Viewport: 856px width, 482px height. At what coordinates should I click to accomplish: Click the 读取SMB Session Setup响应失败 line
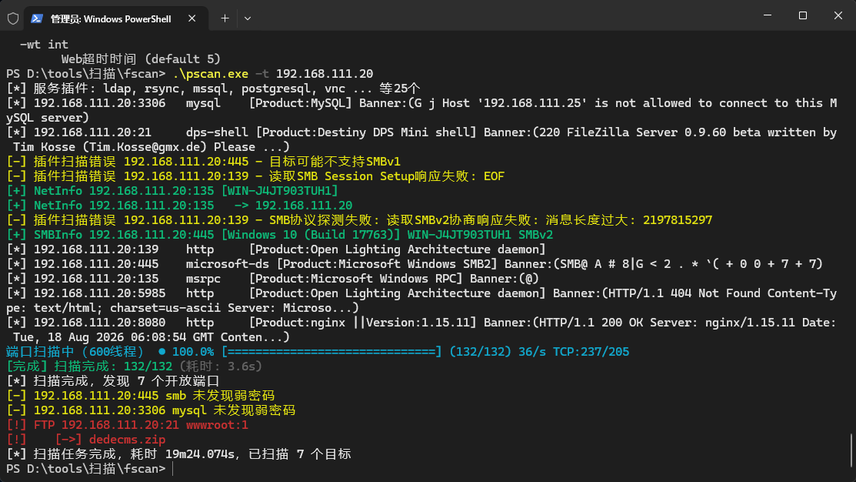click(x=255, y=176)
